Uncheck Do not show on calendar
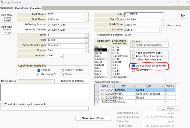Viewport: 190px width, 128px height. click(134, 66)
